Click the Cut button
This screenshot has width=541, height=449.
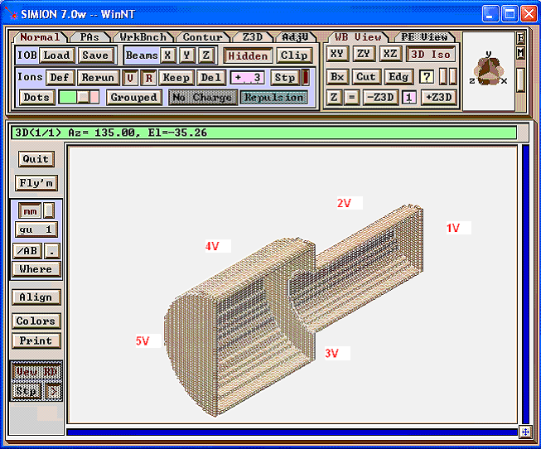[x=366, y=76]
